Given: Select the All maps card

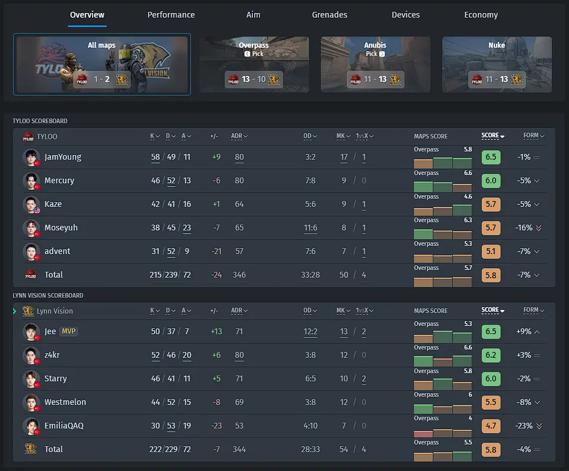Looking at the screenshot, I should (x=102, y=64).
